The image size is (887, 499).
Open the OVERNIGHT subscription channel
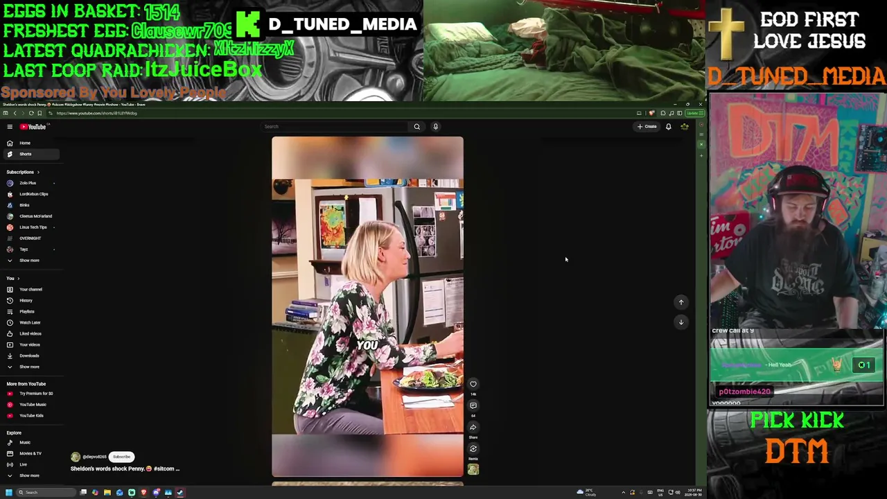(30, 238)
